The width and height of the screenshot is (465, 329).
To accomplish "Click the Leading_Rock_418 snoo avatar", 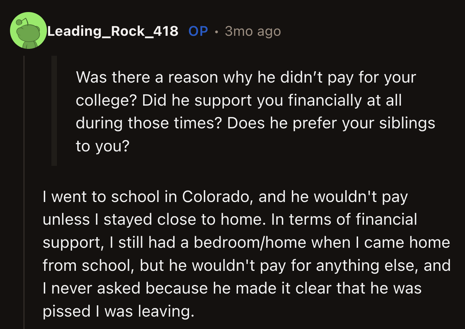I will click(x=28, y=30).
